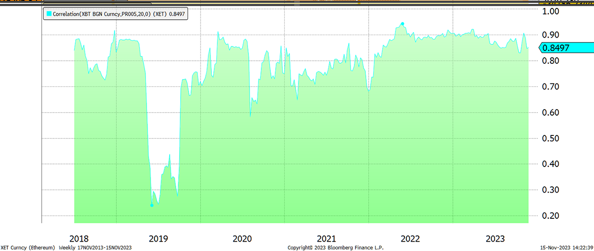Click the 0.80 y-axis label

click(x=551, y=61)
